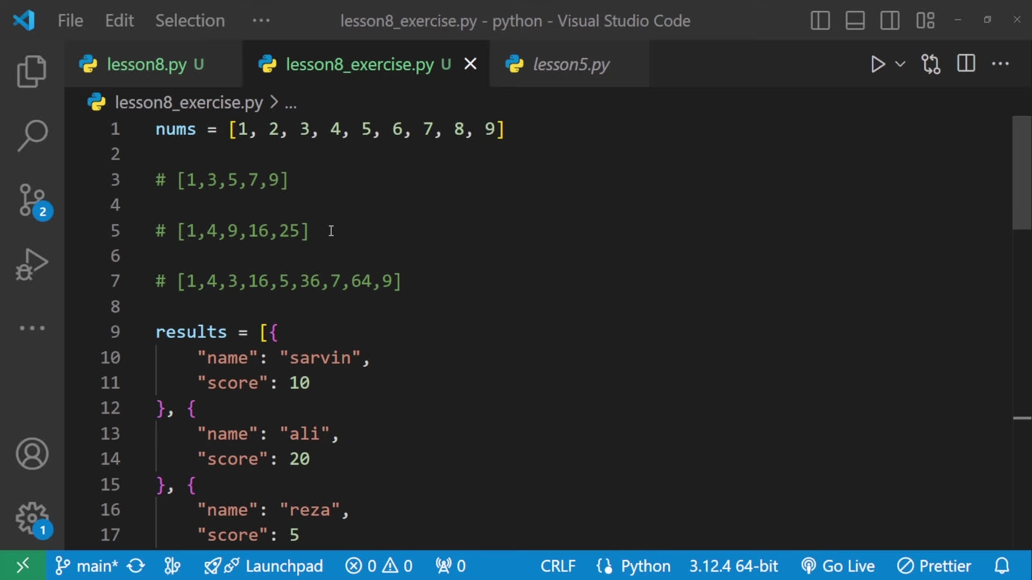Click lesson8_exercise.py in the breadcrumb
Image resolution: width=1032 pixels, height=580 pixels.
pyautogui.click(x=189, y=103)
